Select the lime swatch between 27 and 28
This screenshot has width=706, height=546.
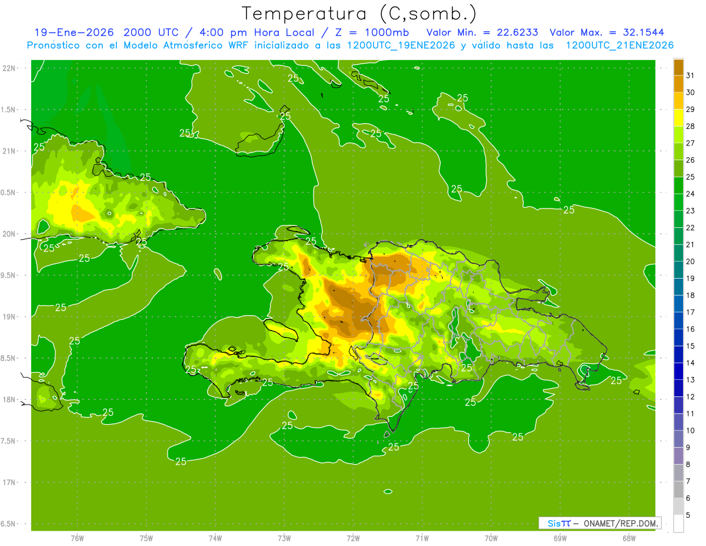[x=678, y=134]
